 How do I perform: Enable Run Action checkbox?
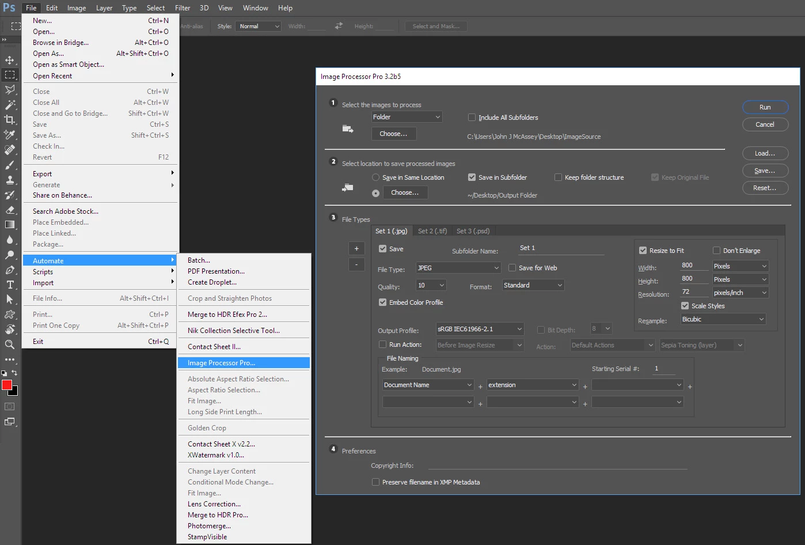click(382, 345)
